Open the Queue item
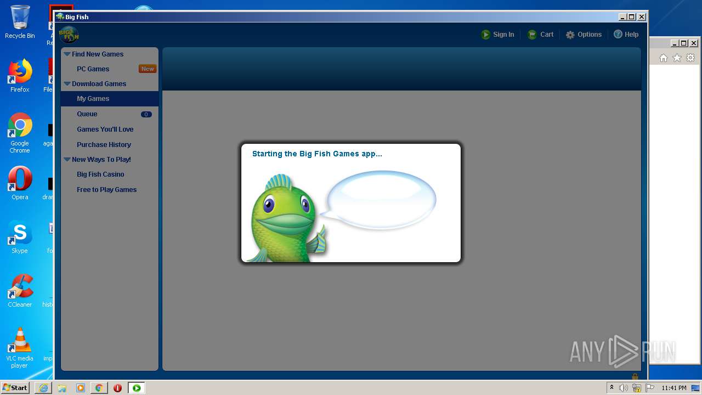Screen dimensions: 702x395 coord(87,114)
